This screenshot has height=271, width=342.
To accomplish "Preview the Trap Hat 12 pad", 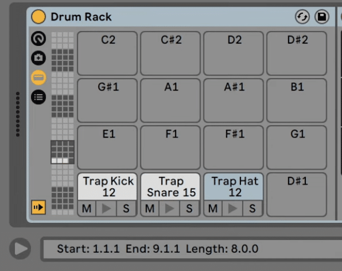I will coord(232,208).
